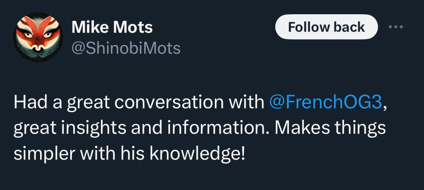Screen dimensions: 424x190
Task: Follow Mike Mots back
Action: pos(326,27)
